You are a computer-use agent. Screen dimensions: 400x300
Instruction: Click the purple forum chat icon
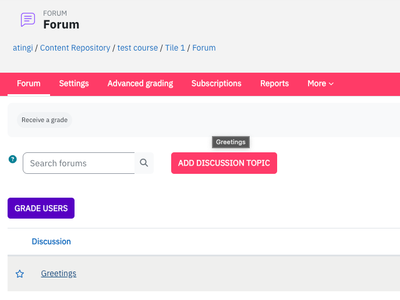28,20
